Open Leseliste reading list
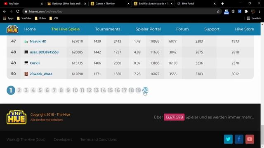 [x=254, y=18]
